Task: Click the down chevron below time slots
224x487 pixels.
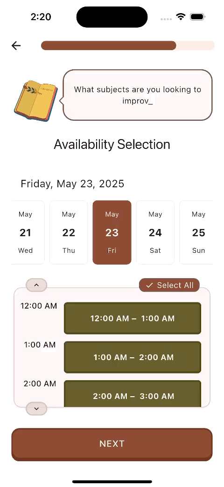Action: [36, 408]
